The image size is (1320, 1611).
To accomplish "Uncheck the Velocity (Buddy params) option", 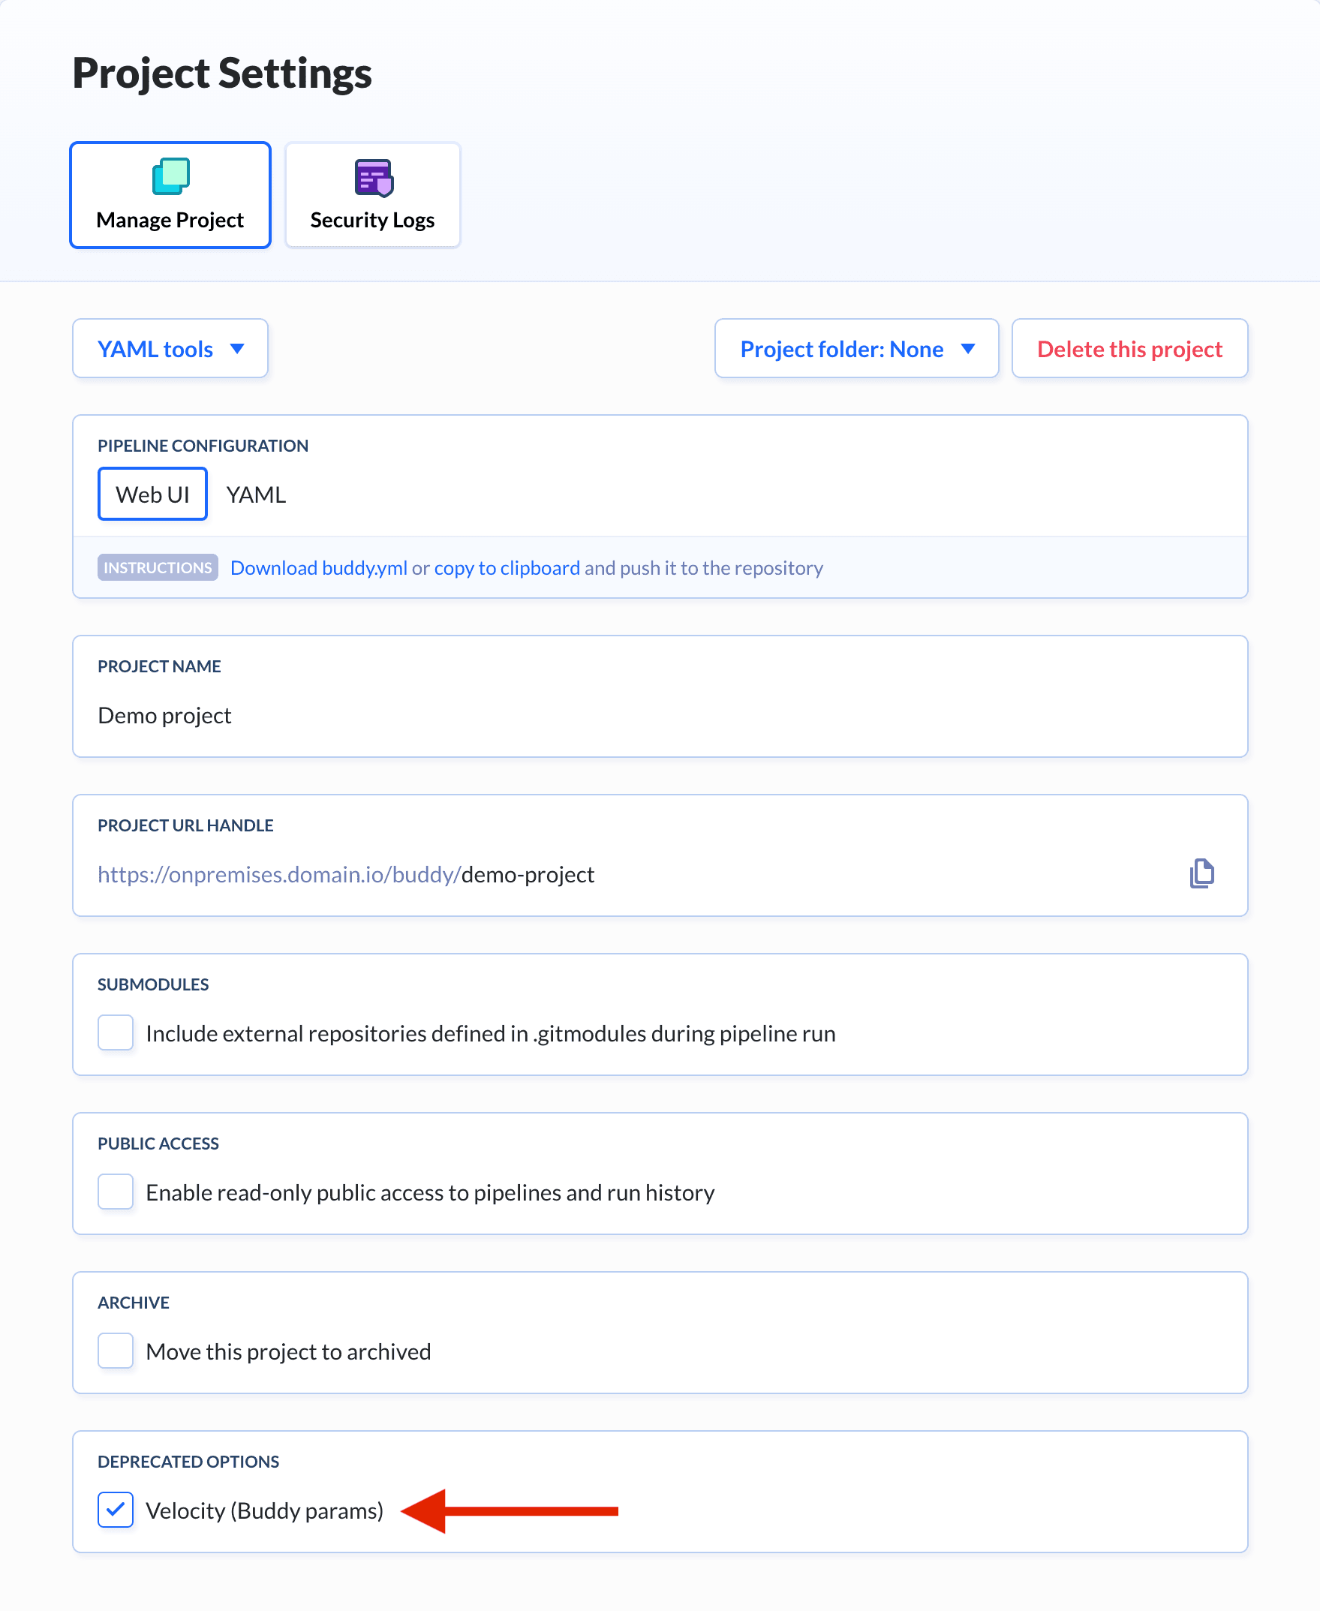I will (x=116, y=1510).
